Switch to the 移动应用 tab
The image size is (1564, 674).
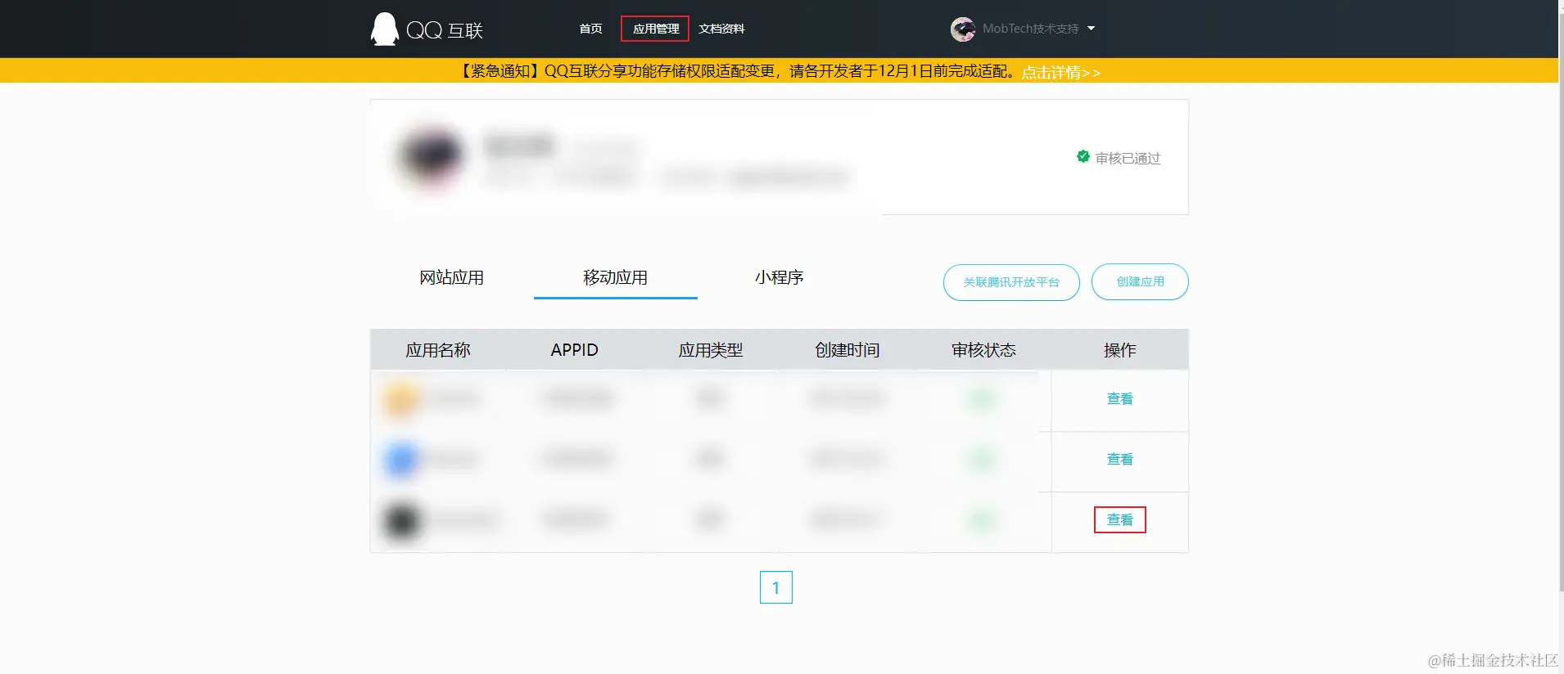click(615, 277)
